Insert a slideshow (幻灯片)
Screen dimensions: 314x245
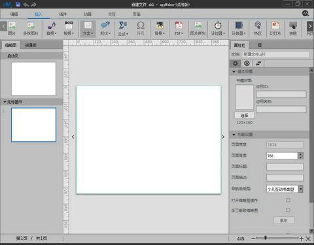pos(275,29)
